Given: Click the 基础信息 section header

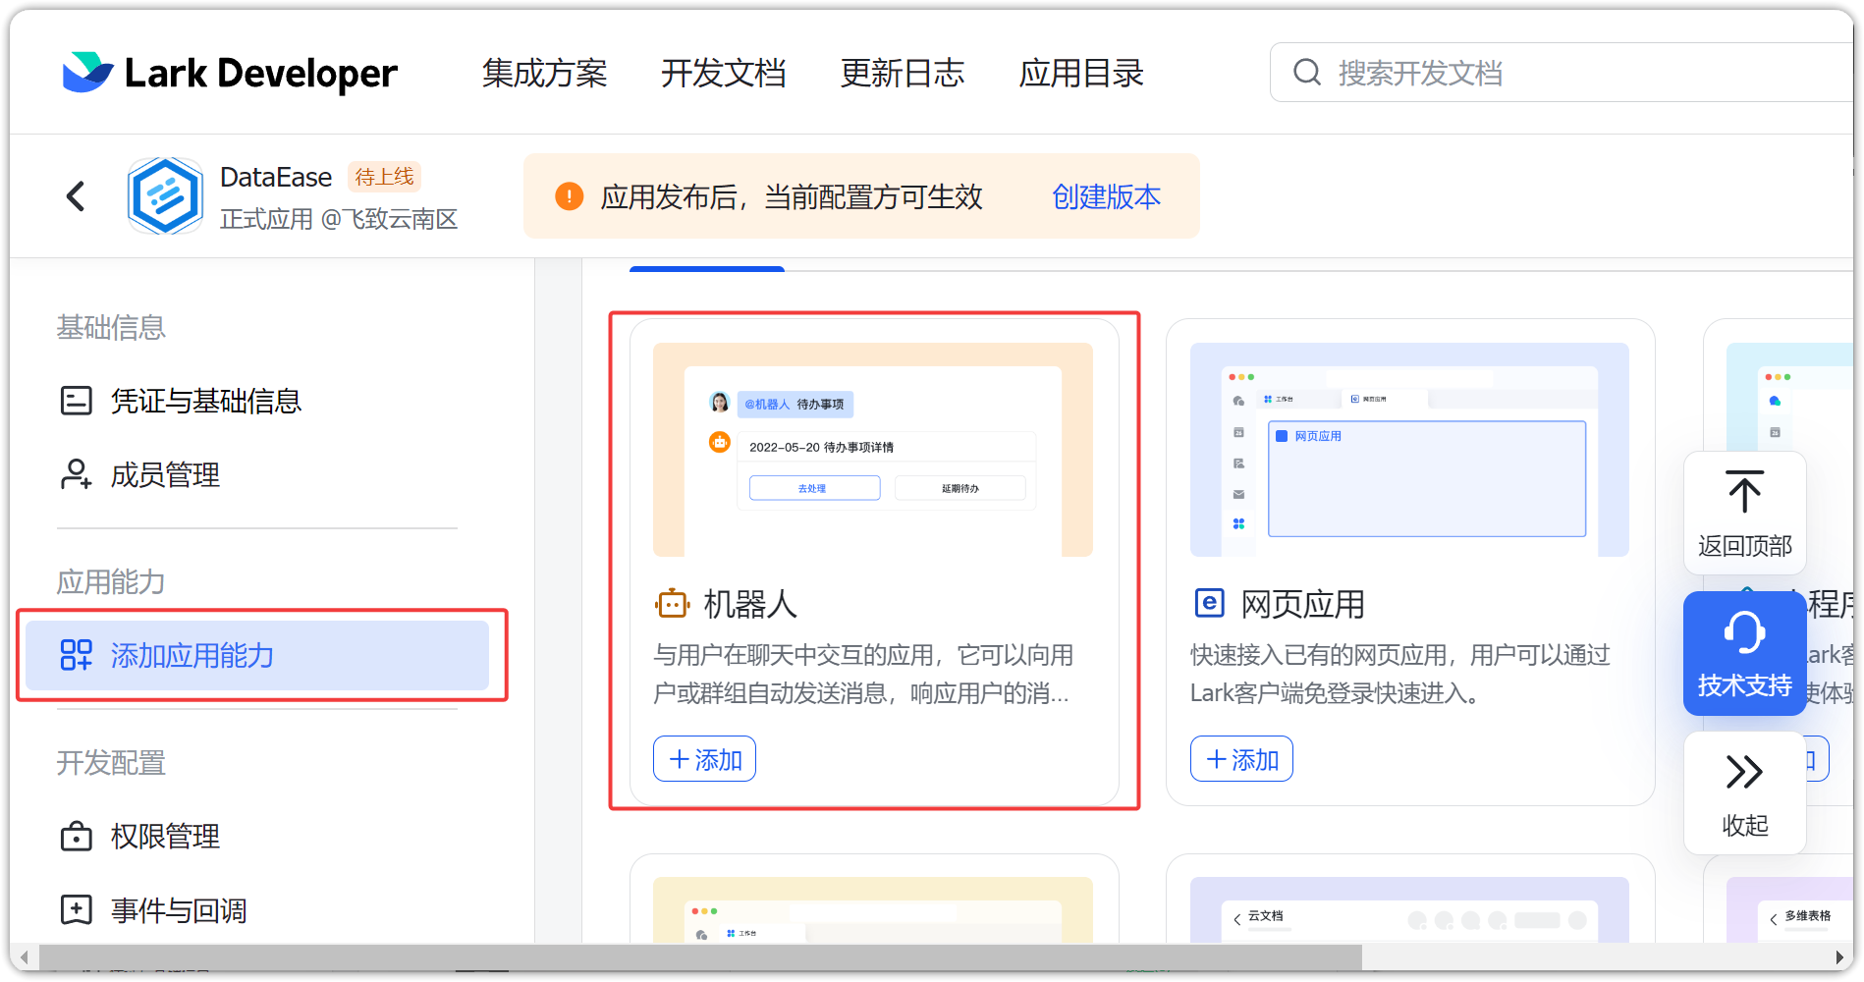Looking at the screenshot, I should (111, 327).
